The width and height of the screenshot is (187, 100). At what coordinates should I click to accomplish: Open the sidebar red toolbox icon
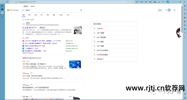(x=185, y=17)
